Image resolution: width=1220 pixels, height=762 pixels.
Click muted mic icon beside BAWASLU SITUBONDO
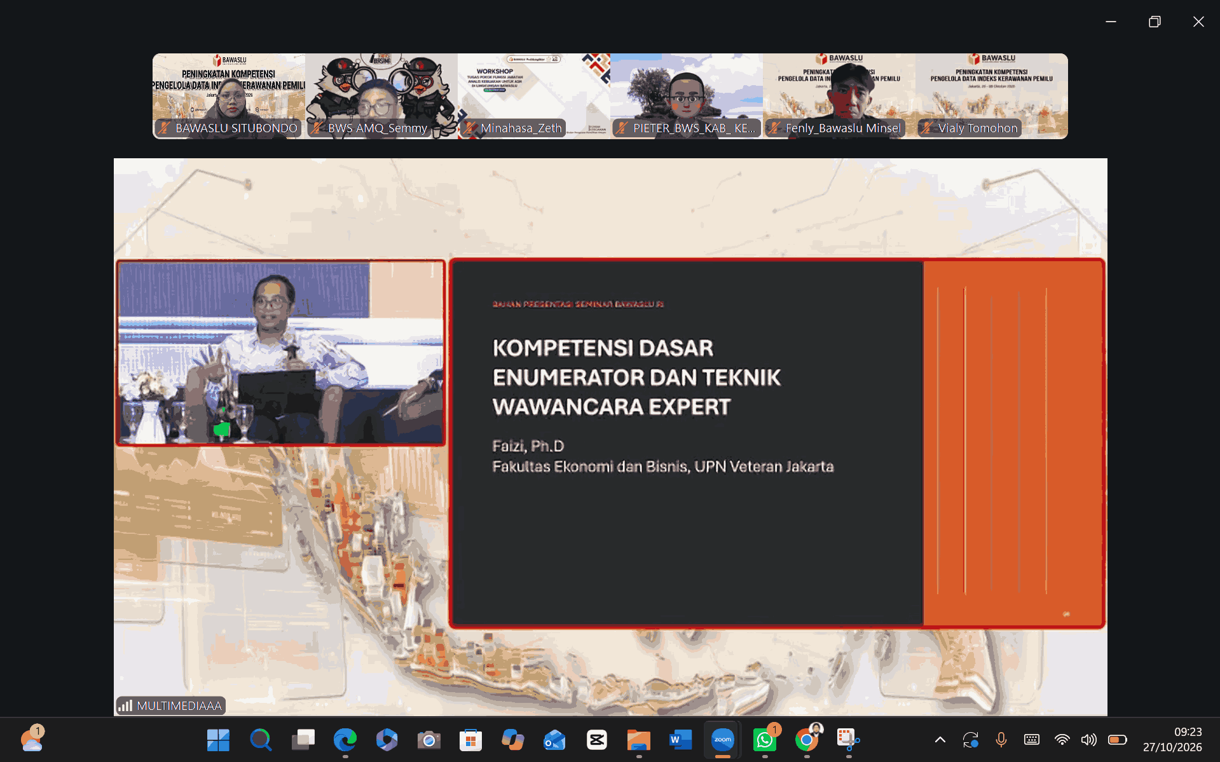coord(165,128)
